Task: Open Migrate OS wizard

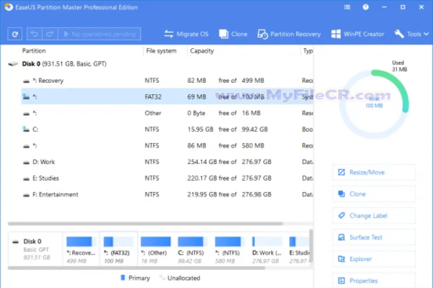Action: pos(186,34)
